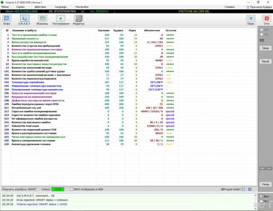This screenshot has width=273, height=211.
Task: Pause the operation with Пауза
Action: pos(250,20)
